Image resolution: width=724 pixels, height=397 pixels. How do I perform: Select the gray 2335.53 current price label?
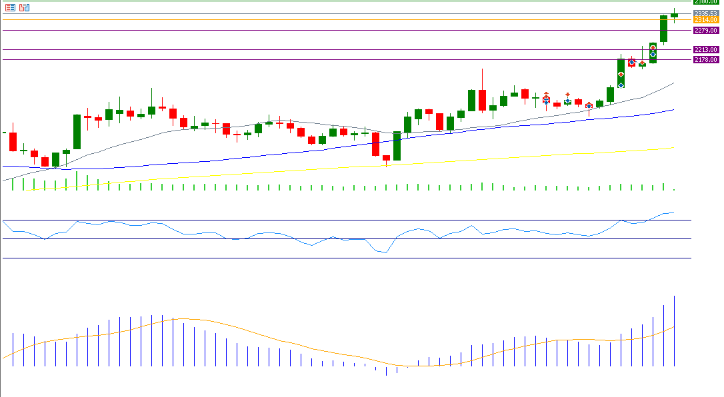click(705, 13)
